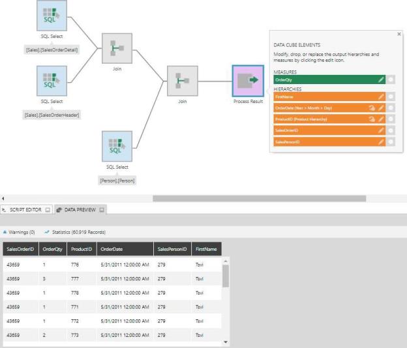This screenshot has width=407, height=348.
Task: Expand the Warnings section
Action: click(x=19, y=231)
